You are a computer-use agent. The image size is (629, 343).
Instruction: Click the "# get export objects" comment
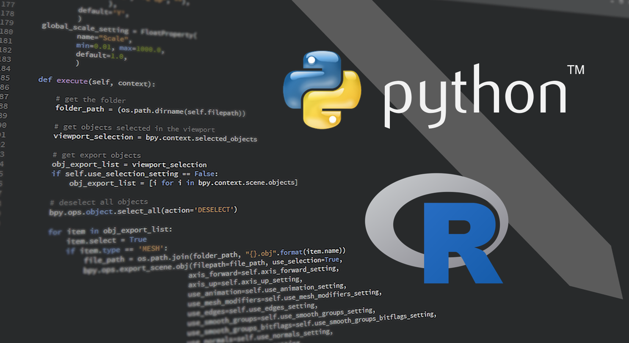[97, 155]
